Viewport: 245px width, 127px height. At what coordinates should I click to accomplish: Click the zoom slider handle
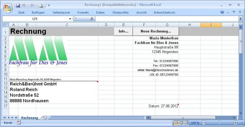tap(219, 123)
